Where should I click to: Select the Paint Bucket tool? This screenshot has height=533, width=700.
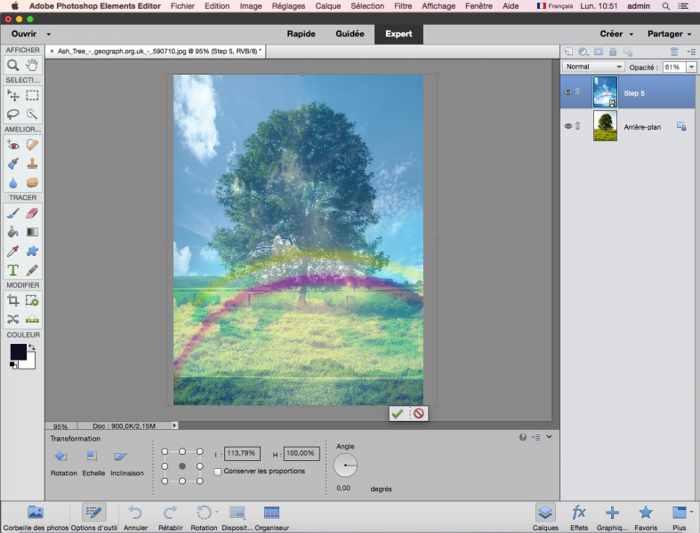pyautogui.click(x=13, y=232)
